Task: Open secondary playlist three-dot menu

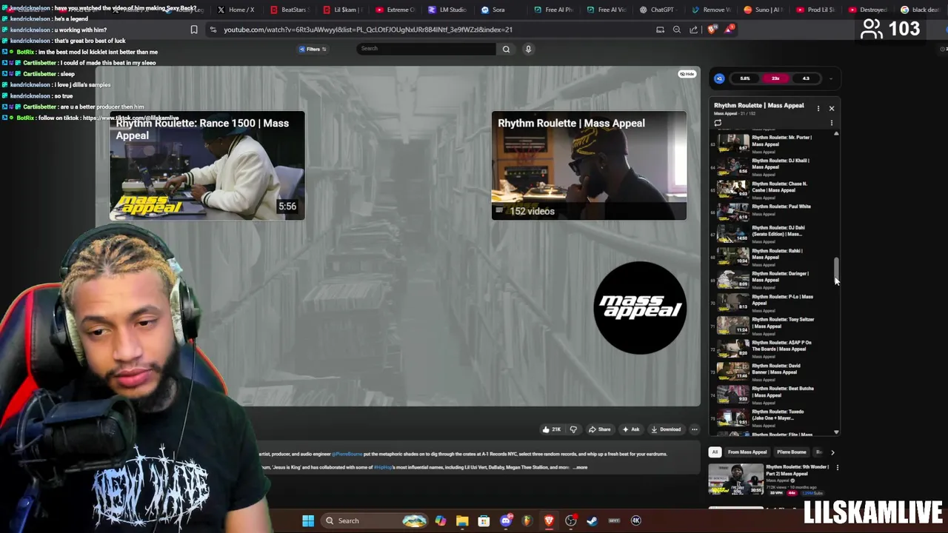Action: pos(831,123)
